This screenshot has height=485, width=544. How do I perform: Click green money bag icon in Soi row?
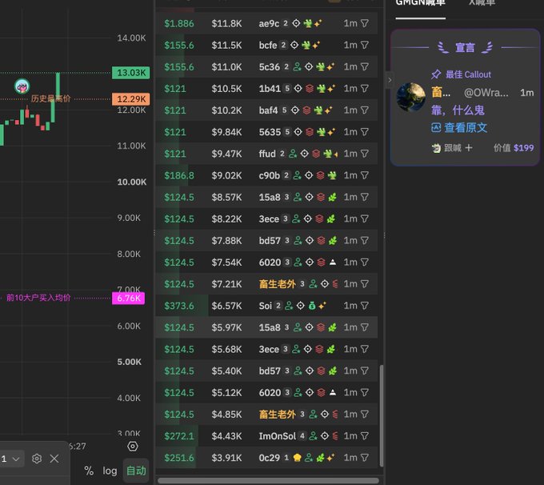click(x=312, y=306)
